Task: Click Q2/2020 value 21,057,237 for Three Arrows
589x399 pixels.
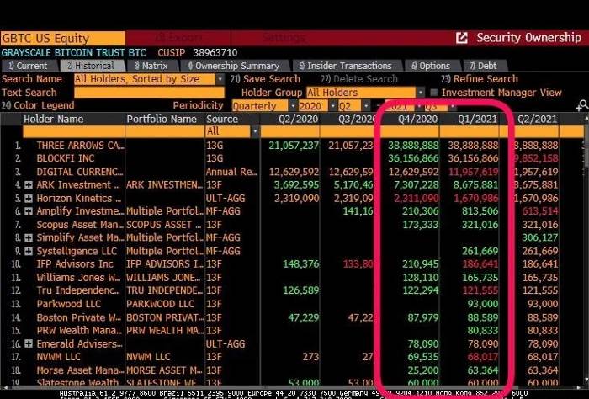Action: (x=294, y=146)
